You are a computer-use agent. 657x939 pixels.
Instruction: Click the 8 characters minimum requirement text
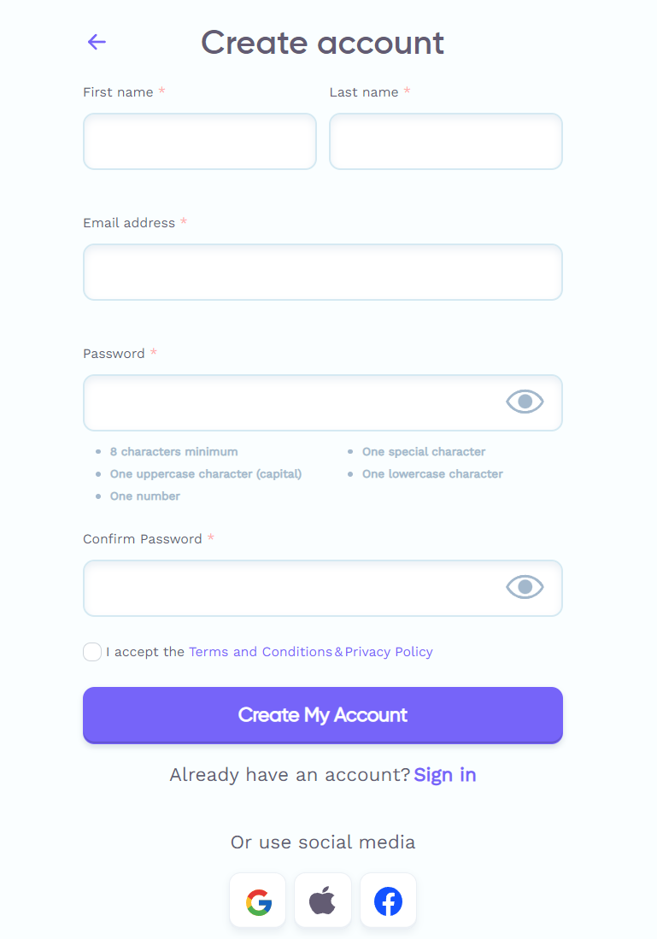tap(173, 451)
